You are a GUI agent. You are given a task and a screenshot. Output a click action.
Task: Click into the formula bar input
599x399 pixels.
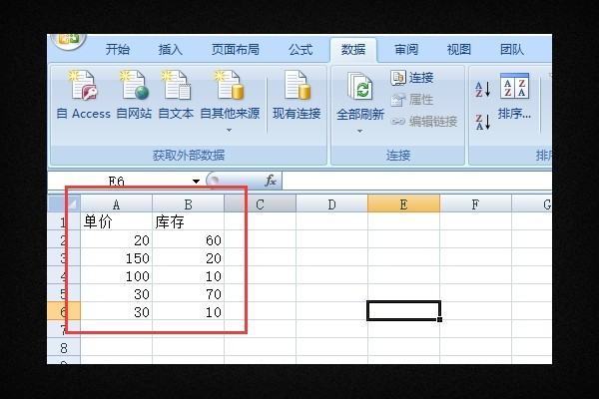pos(416,181)
